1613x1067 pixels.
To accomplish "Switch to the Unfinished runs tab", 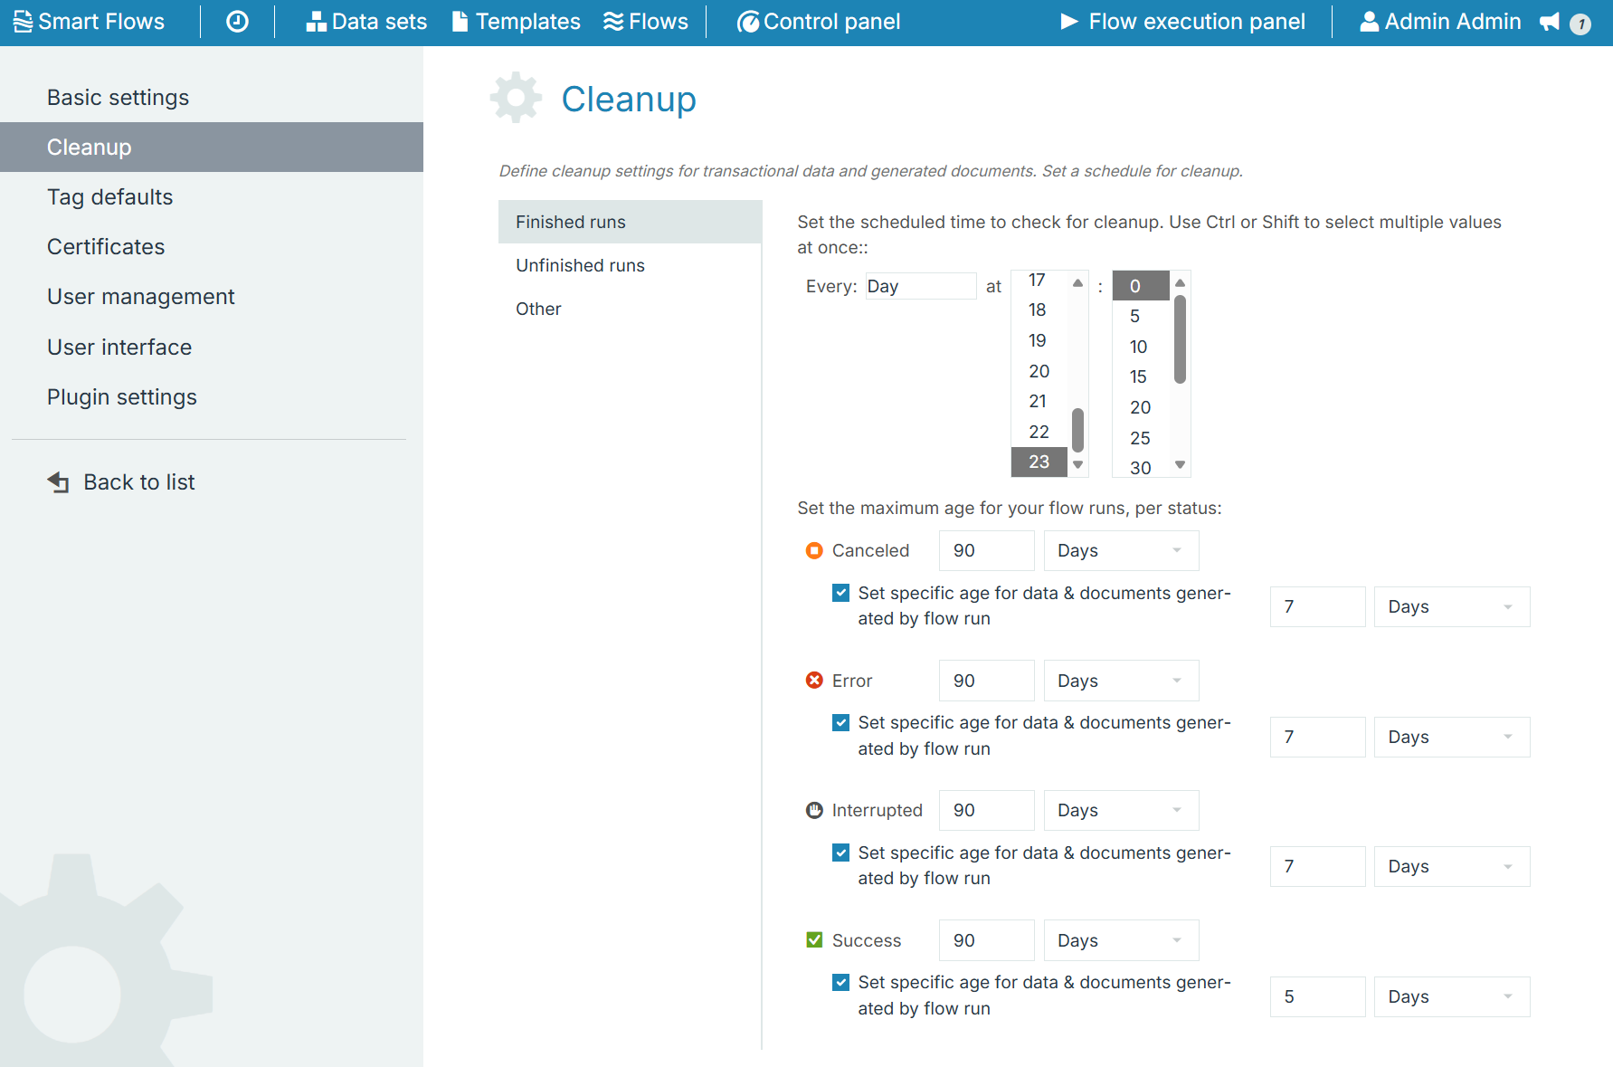I will click(630, 265).
